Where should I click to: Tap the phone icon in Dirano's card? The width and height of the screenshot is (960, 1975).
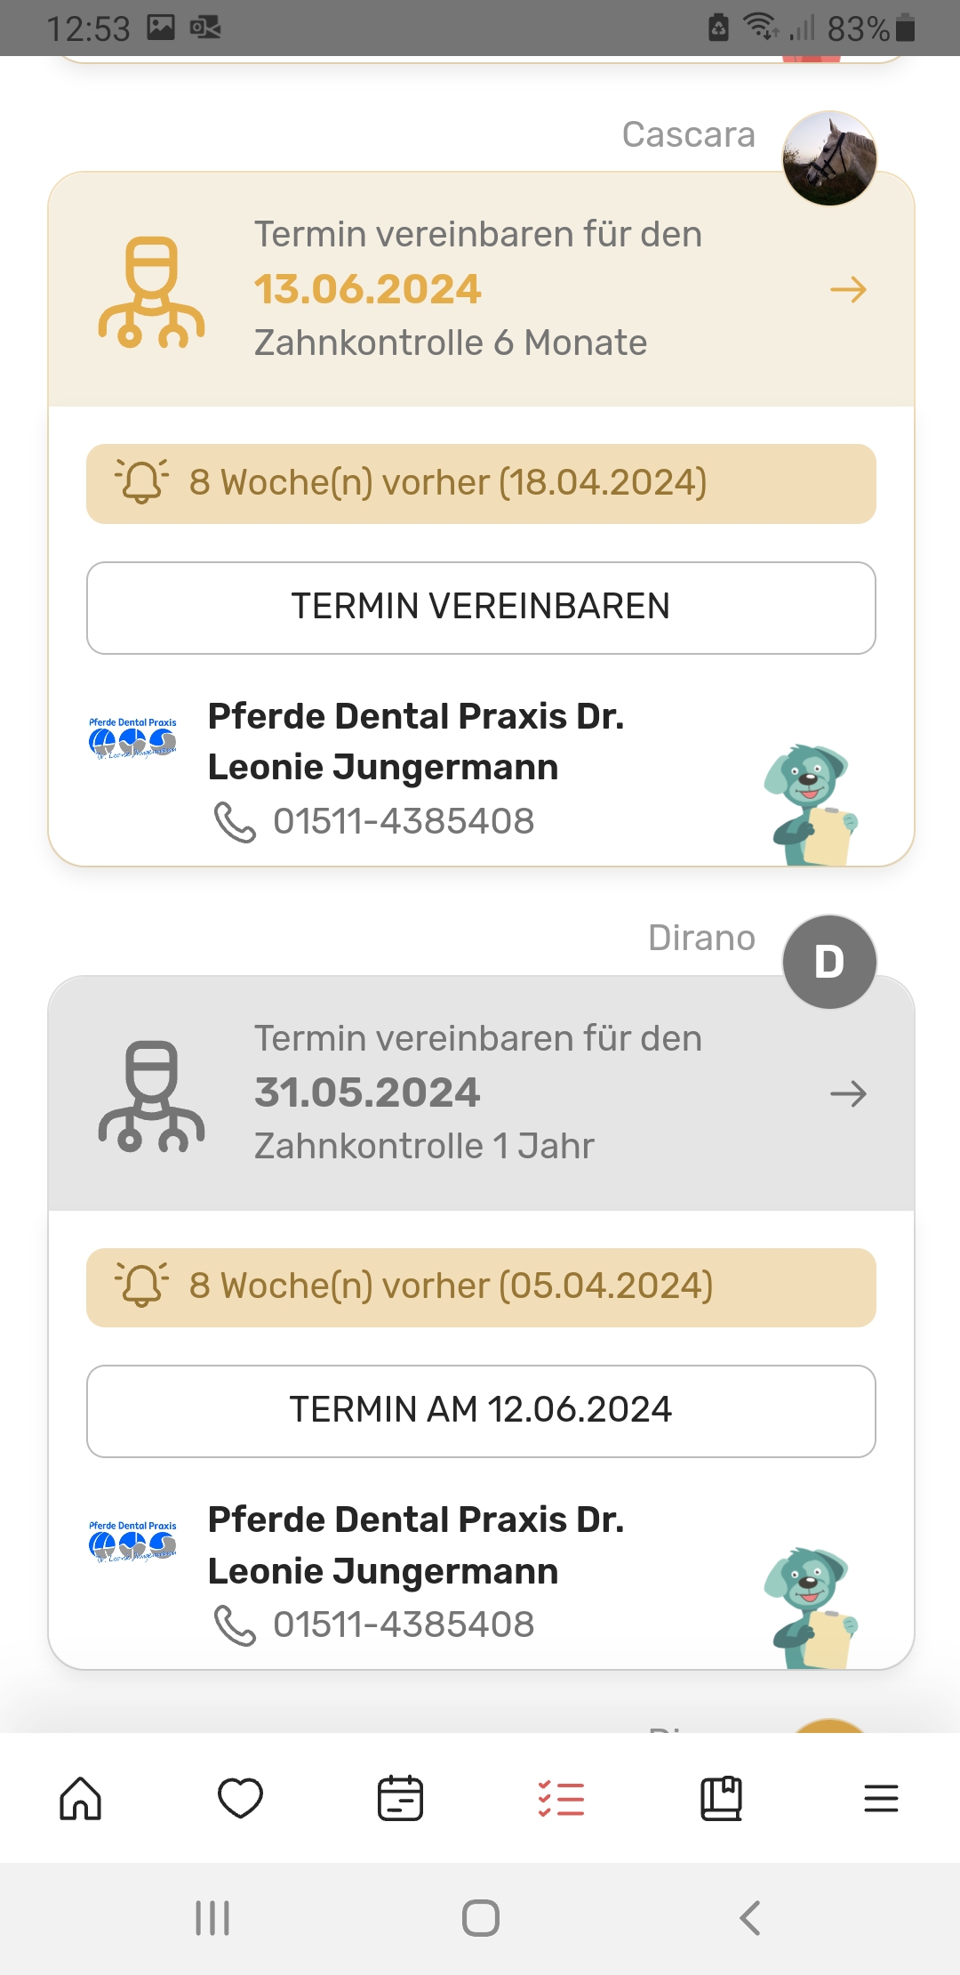(x=235, y=1625)
